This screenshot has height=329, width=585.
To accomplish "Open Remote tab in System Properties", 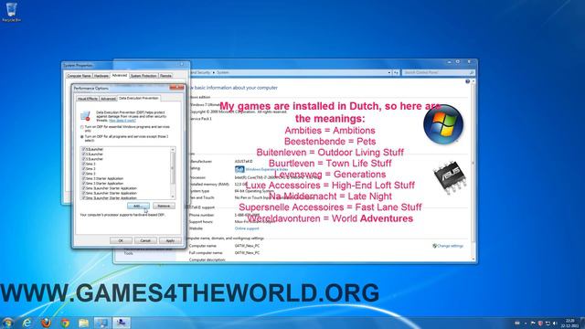I will coord(165,76).
